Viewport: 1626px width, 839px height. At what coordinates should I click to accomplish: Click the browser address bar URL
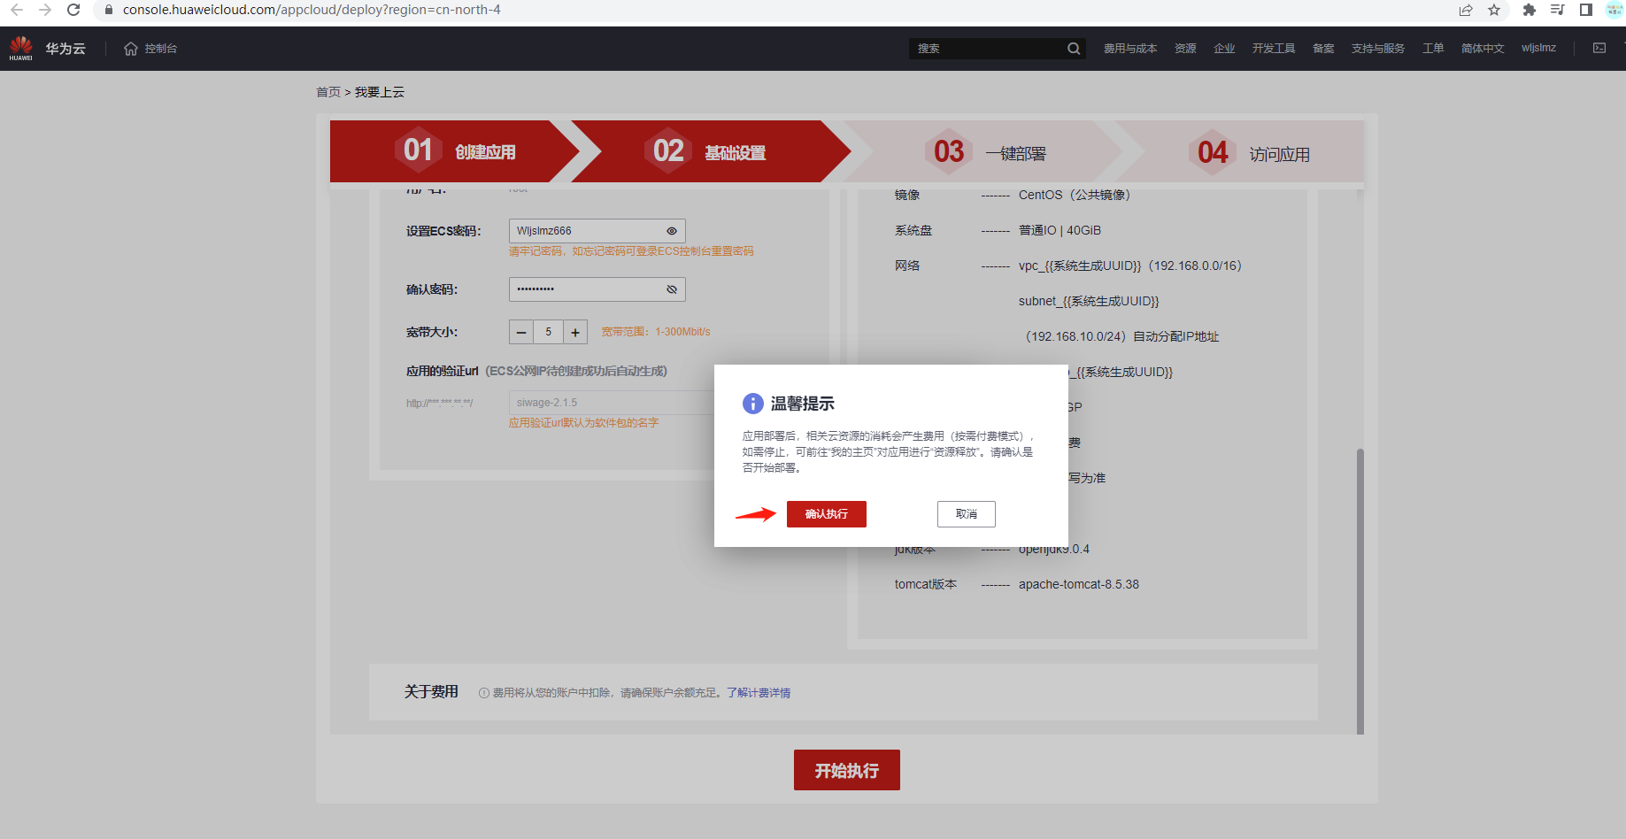pos(312,10)
